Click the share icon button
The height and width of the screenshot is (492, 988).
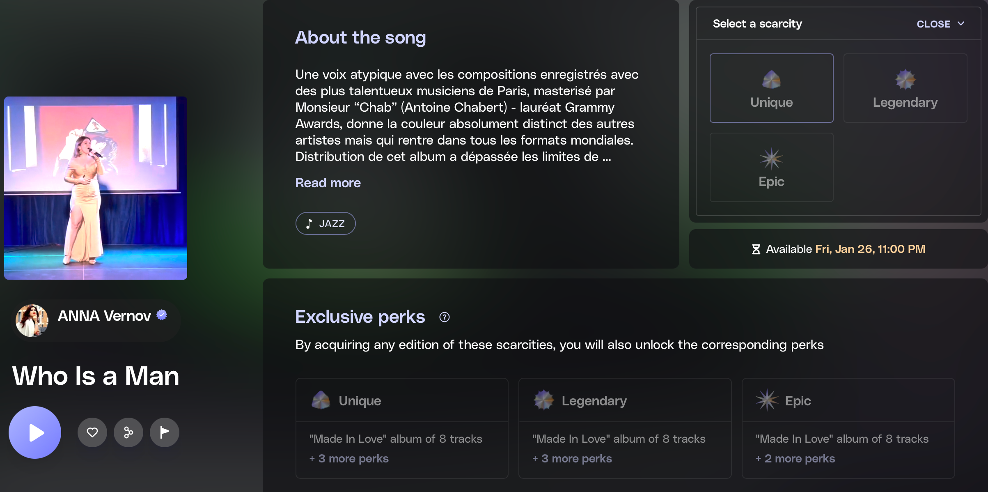pyautogui.click(x=128, y=432)
